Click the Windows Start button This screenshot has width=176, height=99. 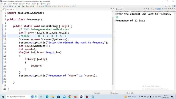[3, 97]
